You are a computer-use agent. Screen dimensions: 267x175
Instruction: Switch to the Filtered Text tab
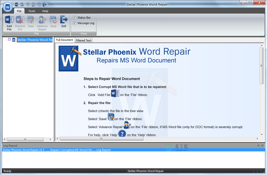click(x=84, y=40)
